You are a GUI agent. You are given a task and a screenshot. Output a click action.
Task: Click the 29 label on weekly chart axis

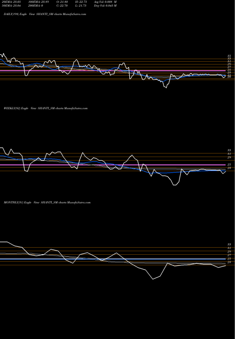(229, 158)
